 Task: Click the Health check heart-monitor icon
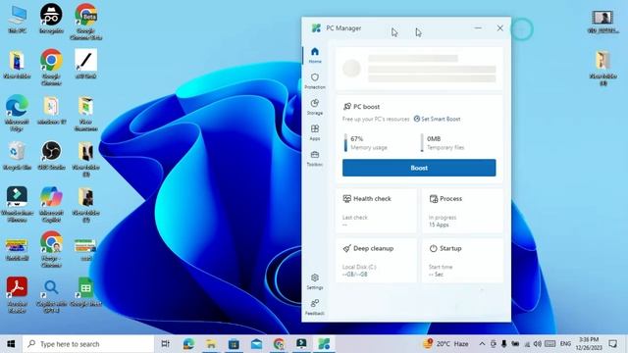pos(346,198)
